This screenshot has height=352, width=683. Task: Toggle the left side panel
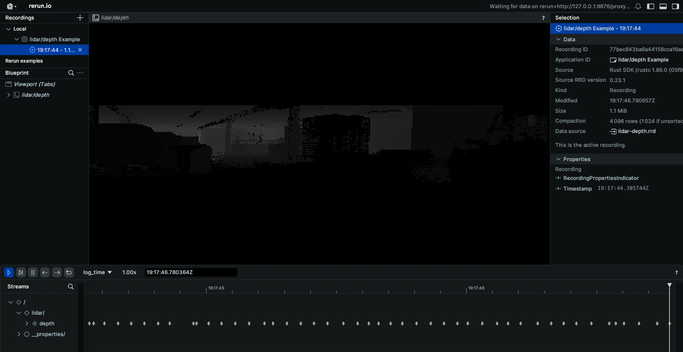click(651, 6)
